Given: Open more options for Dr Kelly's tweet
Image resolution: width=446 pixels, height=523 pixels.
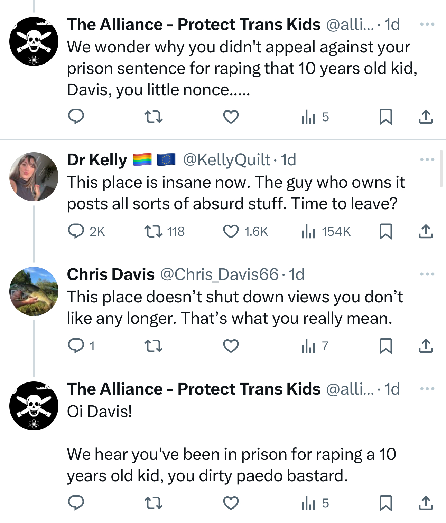Looking at the screenshot, I should 427,159.
